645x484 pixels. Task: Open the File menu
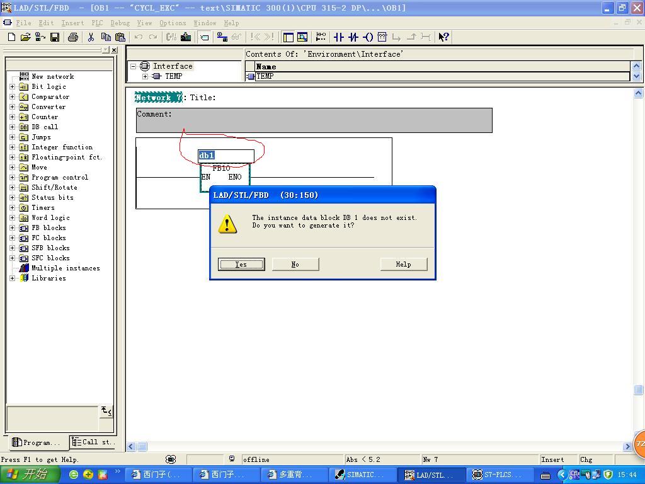[23, 23]
